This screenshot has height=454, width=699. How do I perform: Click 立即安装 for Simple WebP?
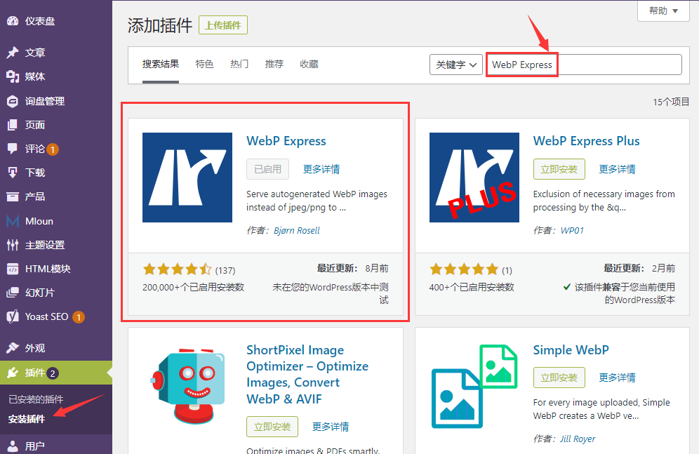(559, 378)
